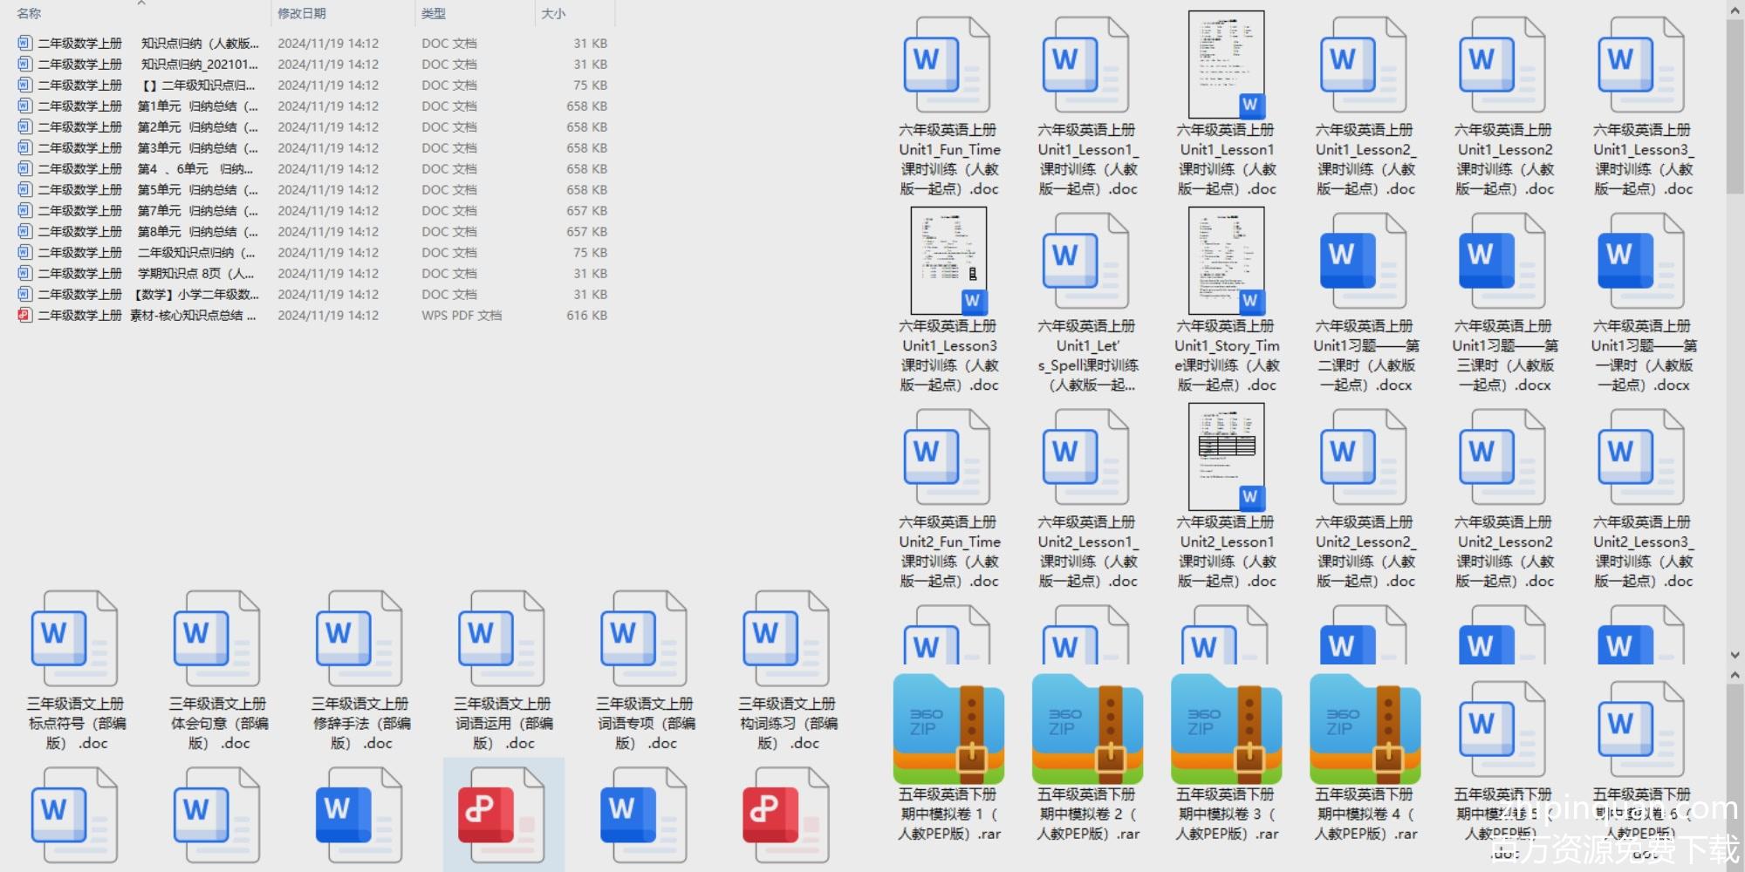Select the 素材-核心知识点总结 PDF file row
This screenshot has width=1745, height=872.
click(x=148, y=316)
